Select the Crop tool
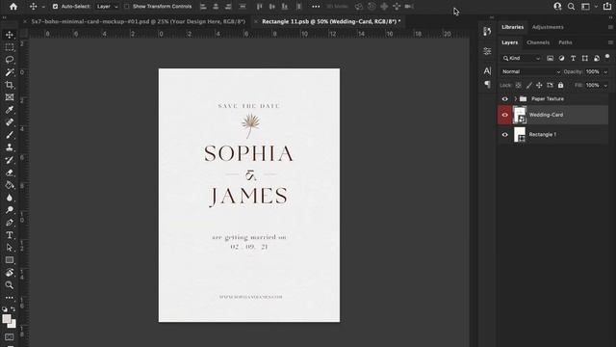 pyautogui.click(x=10, y=85)
